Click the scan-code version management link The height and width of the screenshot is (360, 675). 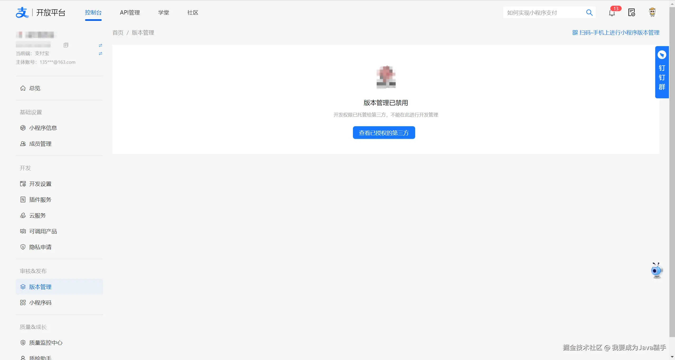click(x=616, y=33)
